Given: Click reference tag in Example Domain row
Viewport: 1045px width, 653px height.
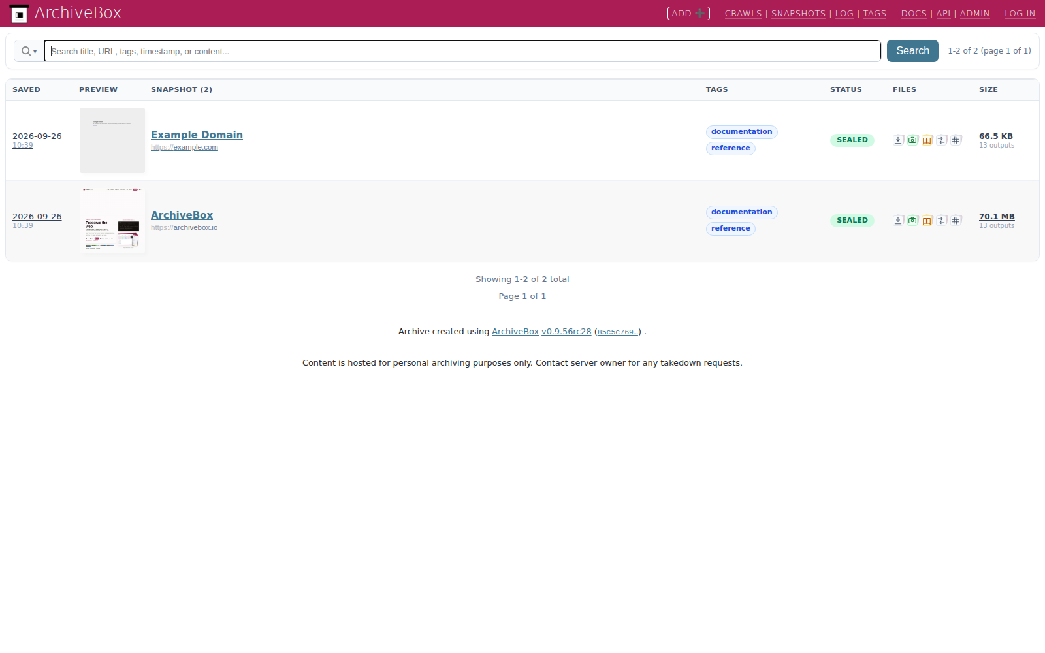Looking at the screenshot, I should click(x=731, y=148).
